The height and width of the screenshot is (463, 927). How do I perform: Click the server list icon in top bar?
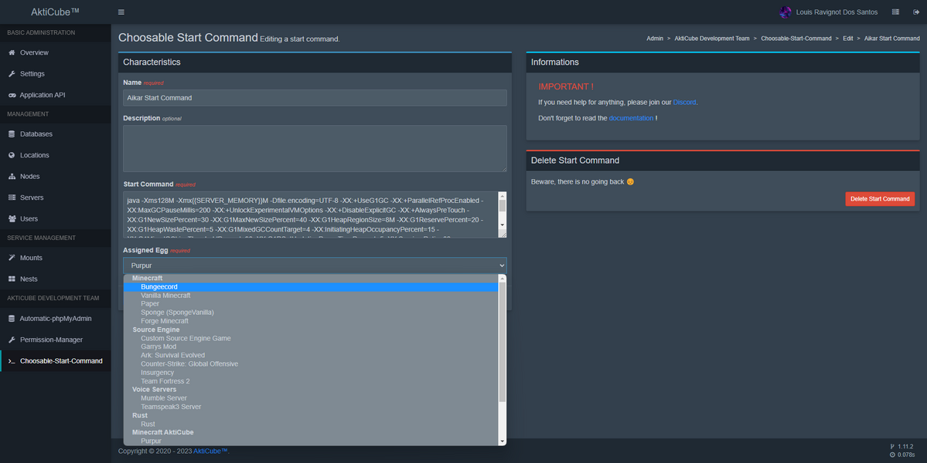pos(895,12)
